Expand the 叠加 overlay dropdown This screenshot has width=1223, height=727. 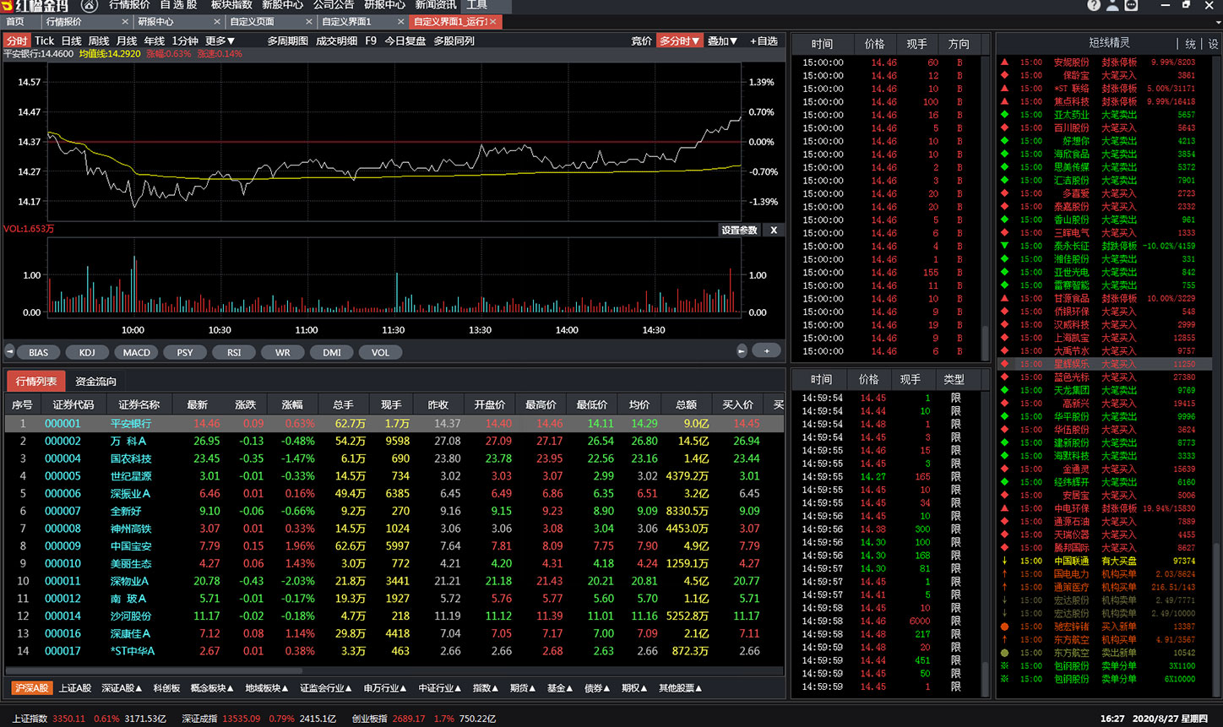722,41
